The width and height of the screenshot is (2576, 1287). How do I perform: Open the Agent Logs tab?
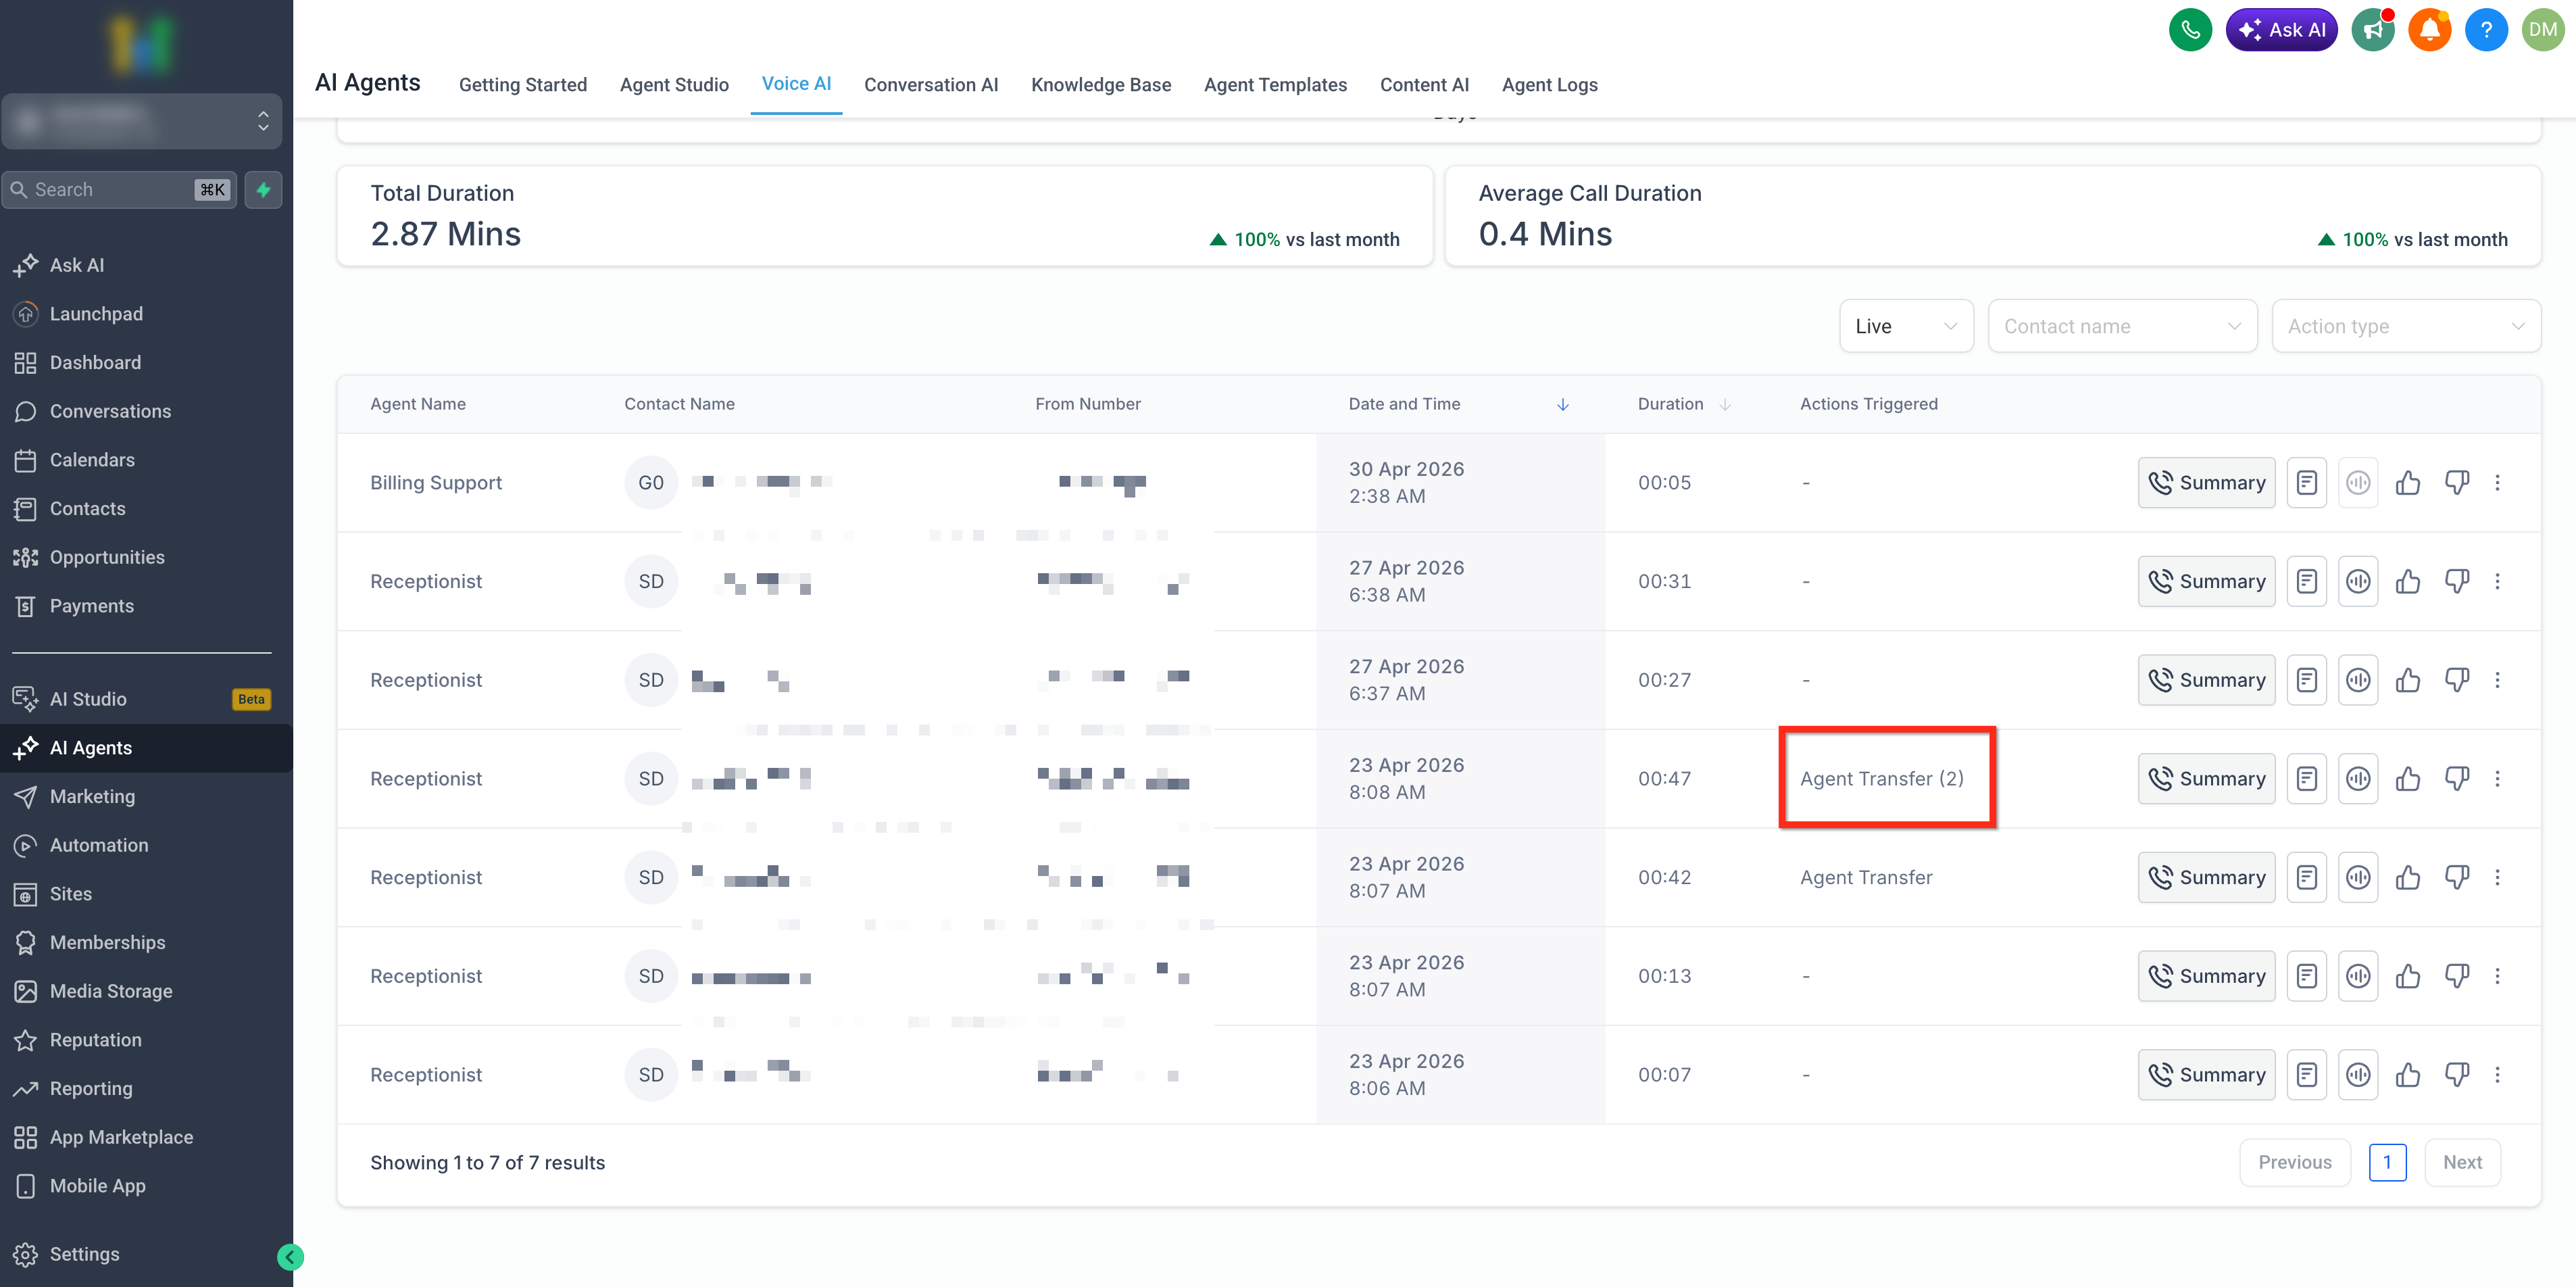pyautogui.click(x=1549, y=85)
